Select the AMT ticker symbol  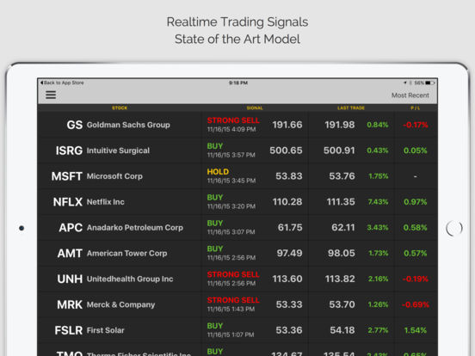pyautogui.click(x=70, y=254)
